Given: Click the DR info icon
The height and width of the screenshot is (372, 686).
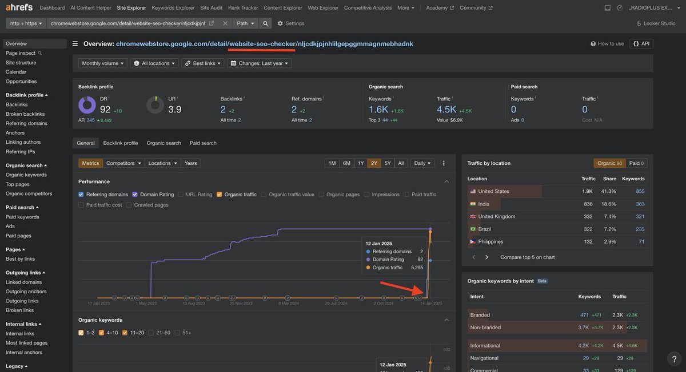Looking at the screenshot, I should coord(110,98).
